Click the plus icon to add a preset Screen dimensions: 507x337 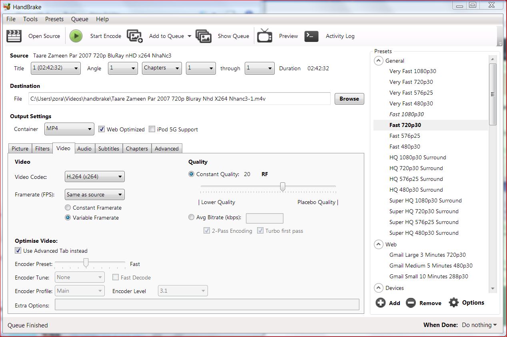(381, 303)
